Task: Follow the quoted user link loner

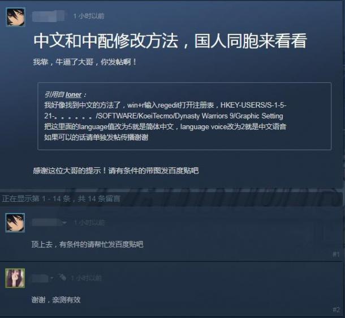Action: (74, 95)
